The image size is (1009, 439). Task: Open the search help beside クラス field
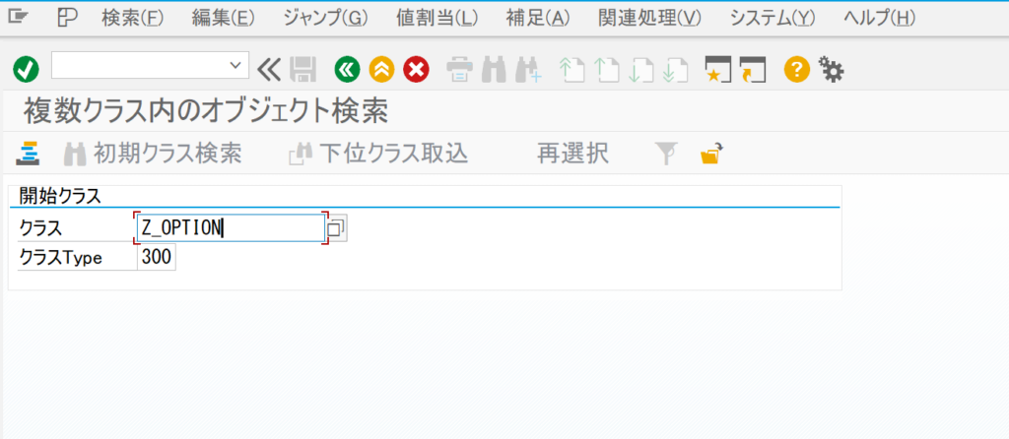click(337, 228)
